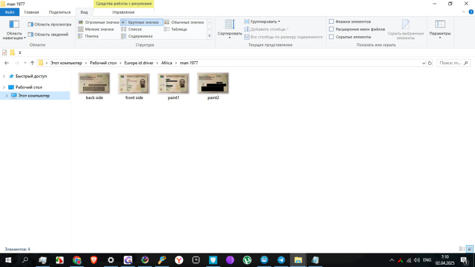Check the Hidden items checkbox

point(331,37)
